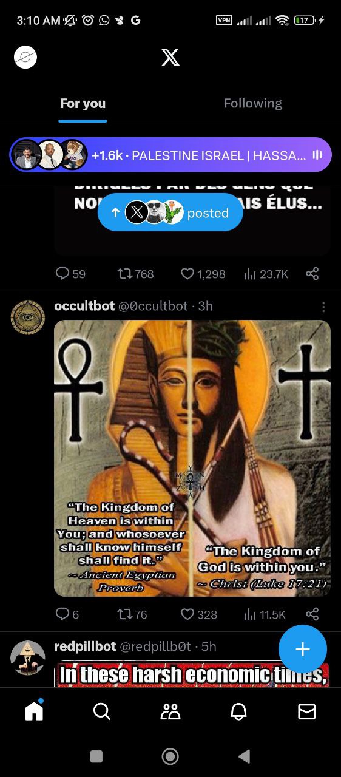Select the For you tab
This screenshot has height=777, width=341.
click(x=83, y=103)
